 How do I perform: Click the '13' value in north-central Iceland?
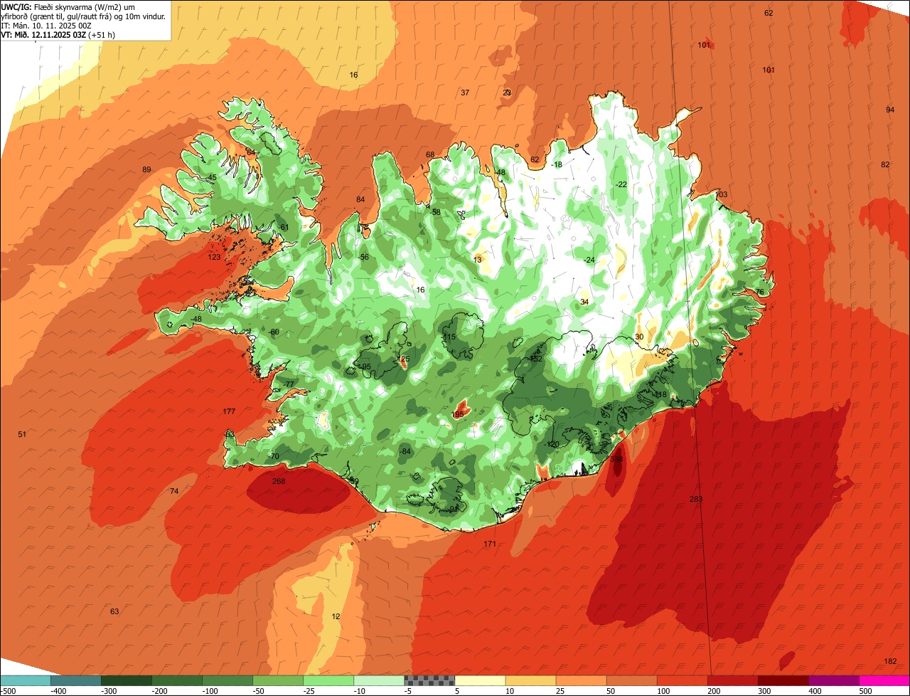pyautogui.click(x=477, y=260)
